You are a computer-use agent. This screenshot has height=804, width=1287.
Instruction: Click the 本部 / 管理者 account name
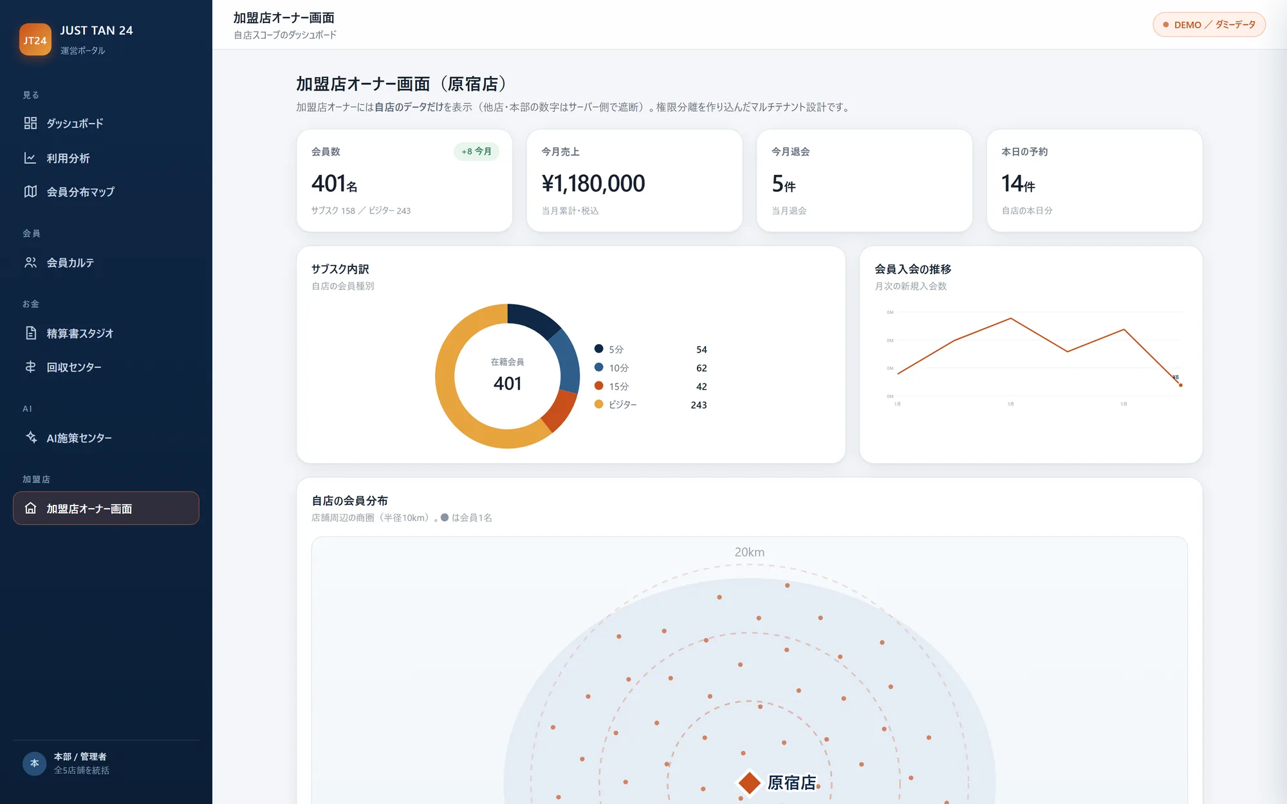[x=80, y=756]
